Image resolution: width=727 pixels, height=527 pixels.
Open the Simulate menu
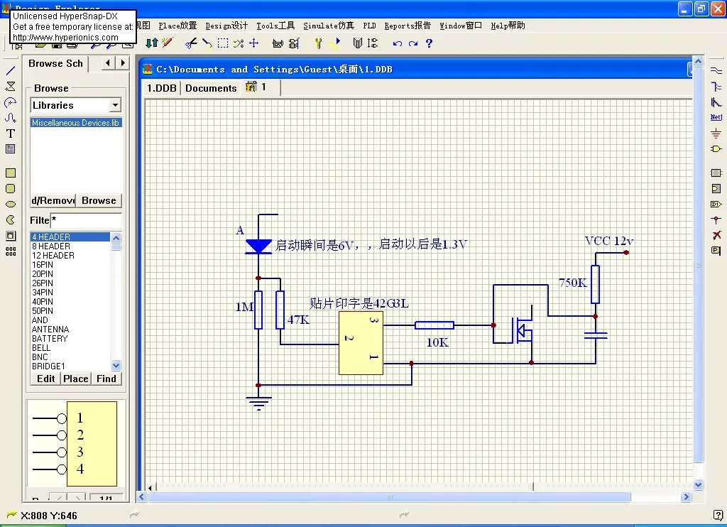click(x=329, y=26)
